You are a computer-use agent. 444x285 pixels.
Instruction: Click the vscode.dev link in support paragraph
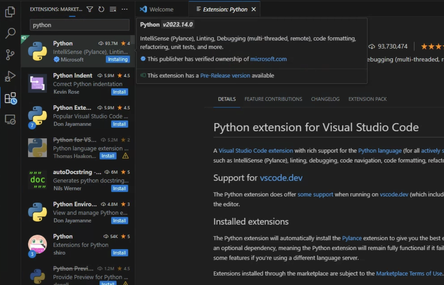pyautogui.click(x=394, y=194)
